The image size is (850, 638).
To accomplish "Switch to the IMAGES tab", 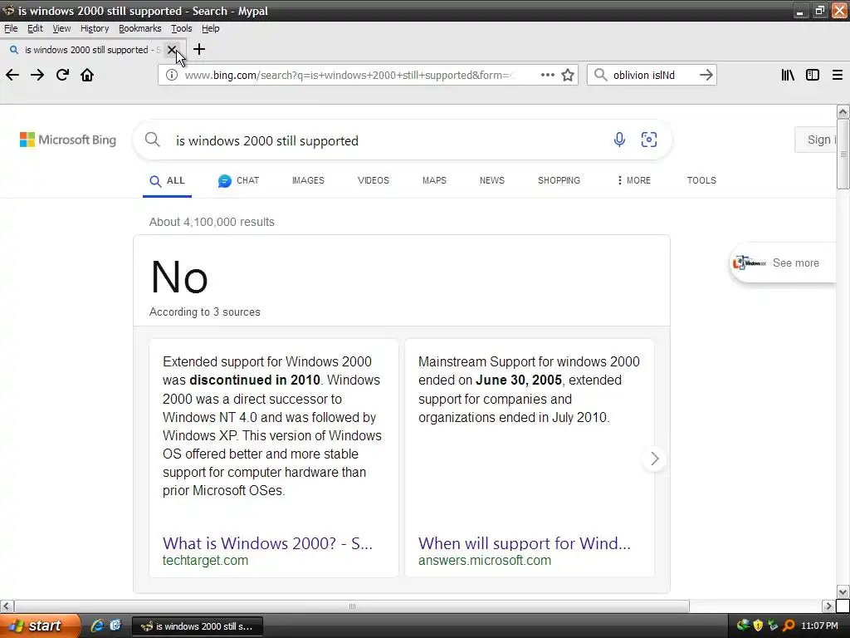I will pyautogui.click(x=308, y=180).
